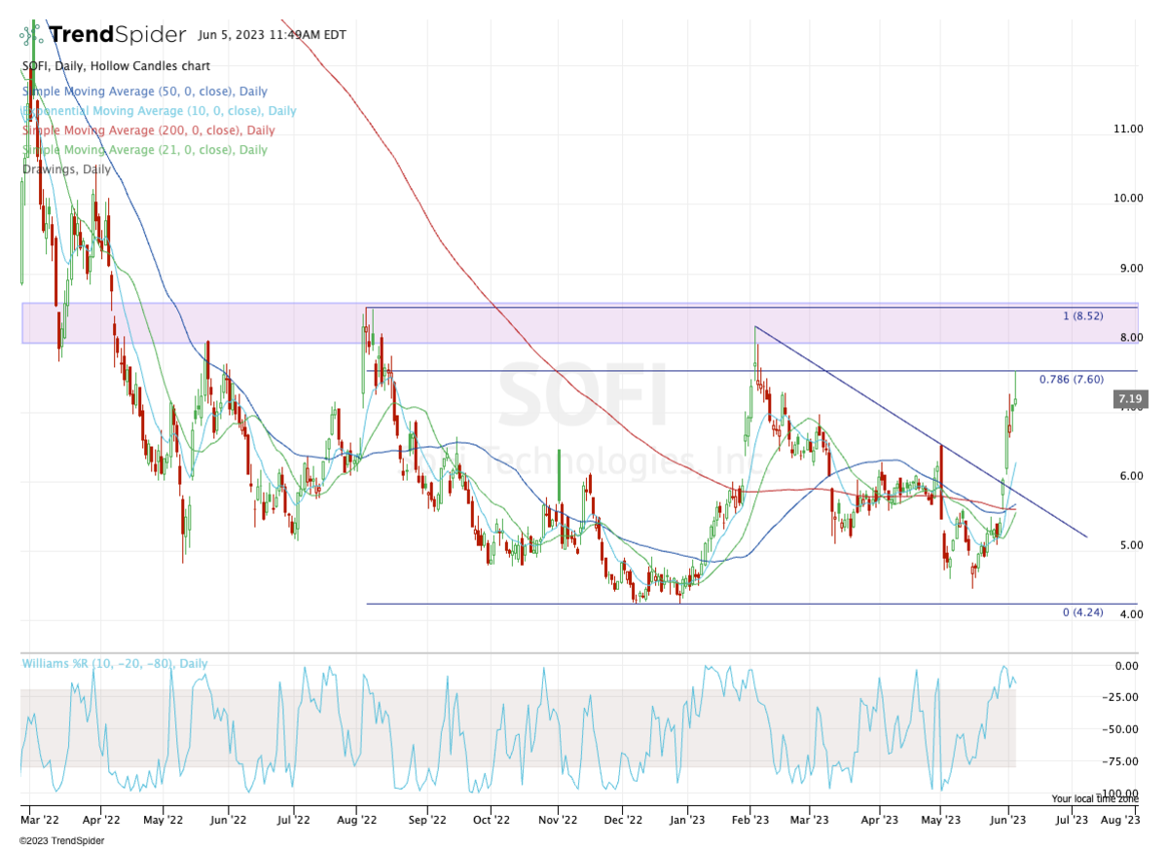Screen dimensions: 1168x850
Task: Click the -50.00 Williams %R axis value
Action: (1124, 729)
